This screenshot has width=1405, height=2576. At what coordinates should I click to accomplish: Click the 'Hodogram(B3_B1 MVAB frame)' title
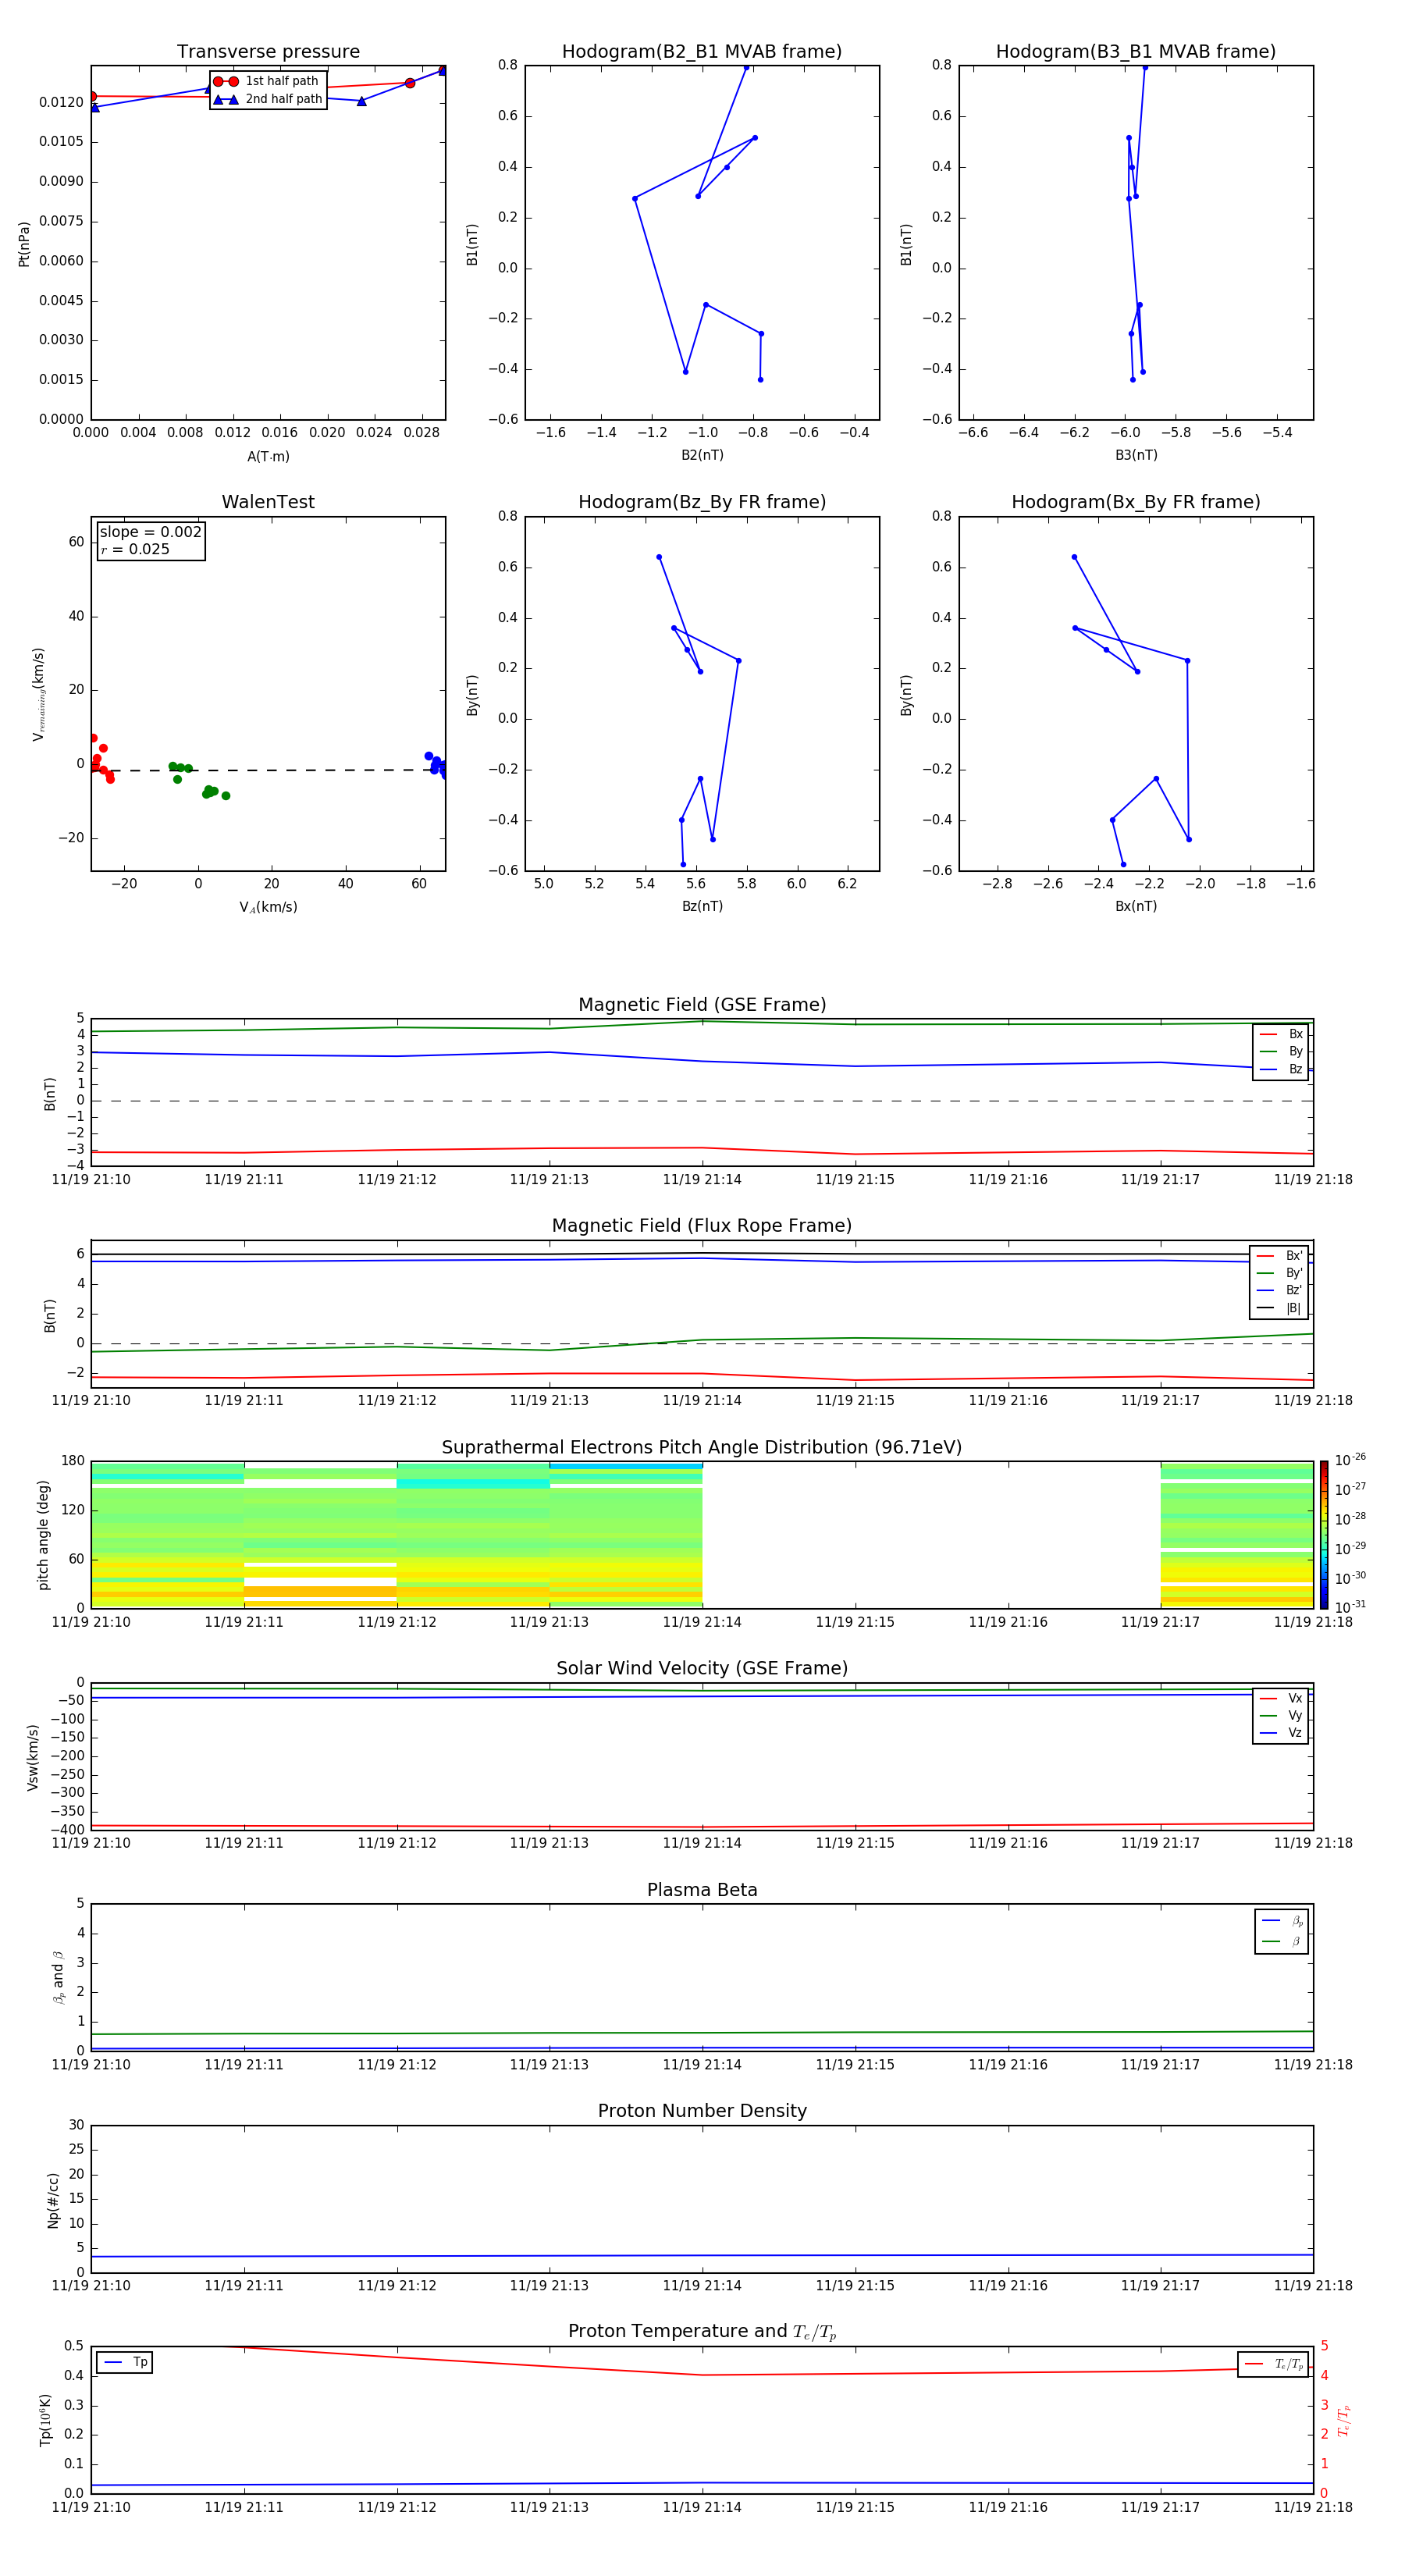point(1136,52)
